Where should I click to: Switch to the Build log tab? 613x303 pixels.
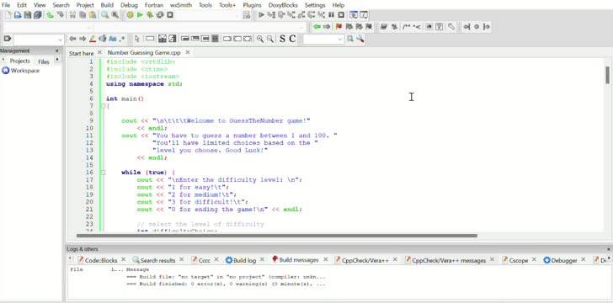click(241, 260)
